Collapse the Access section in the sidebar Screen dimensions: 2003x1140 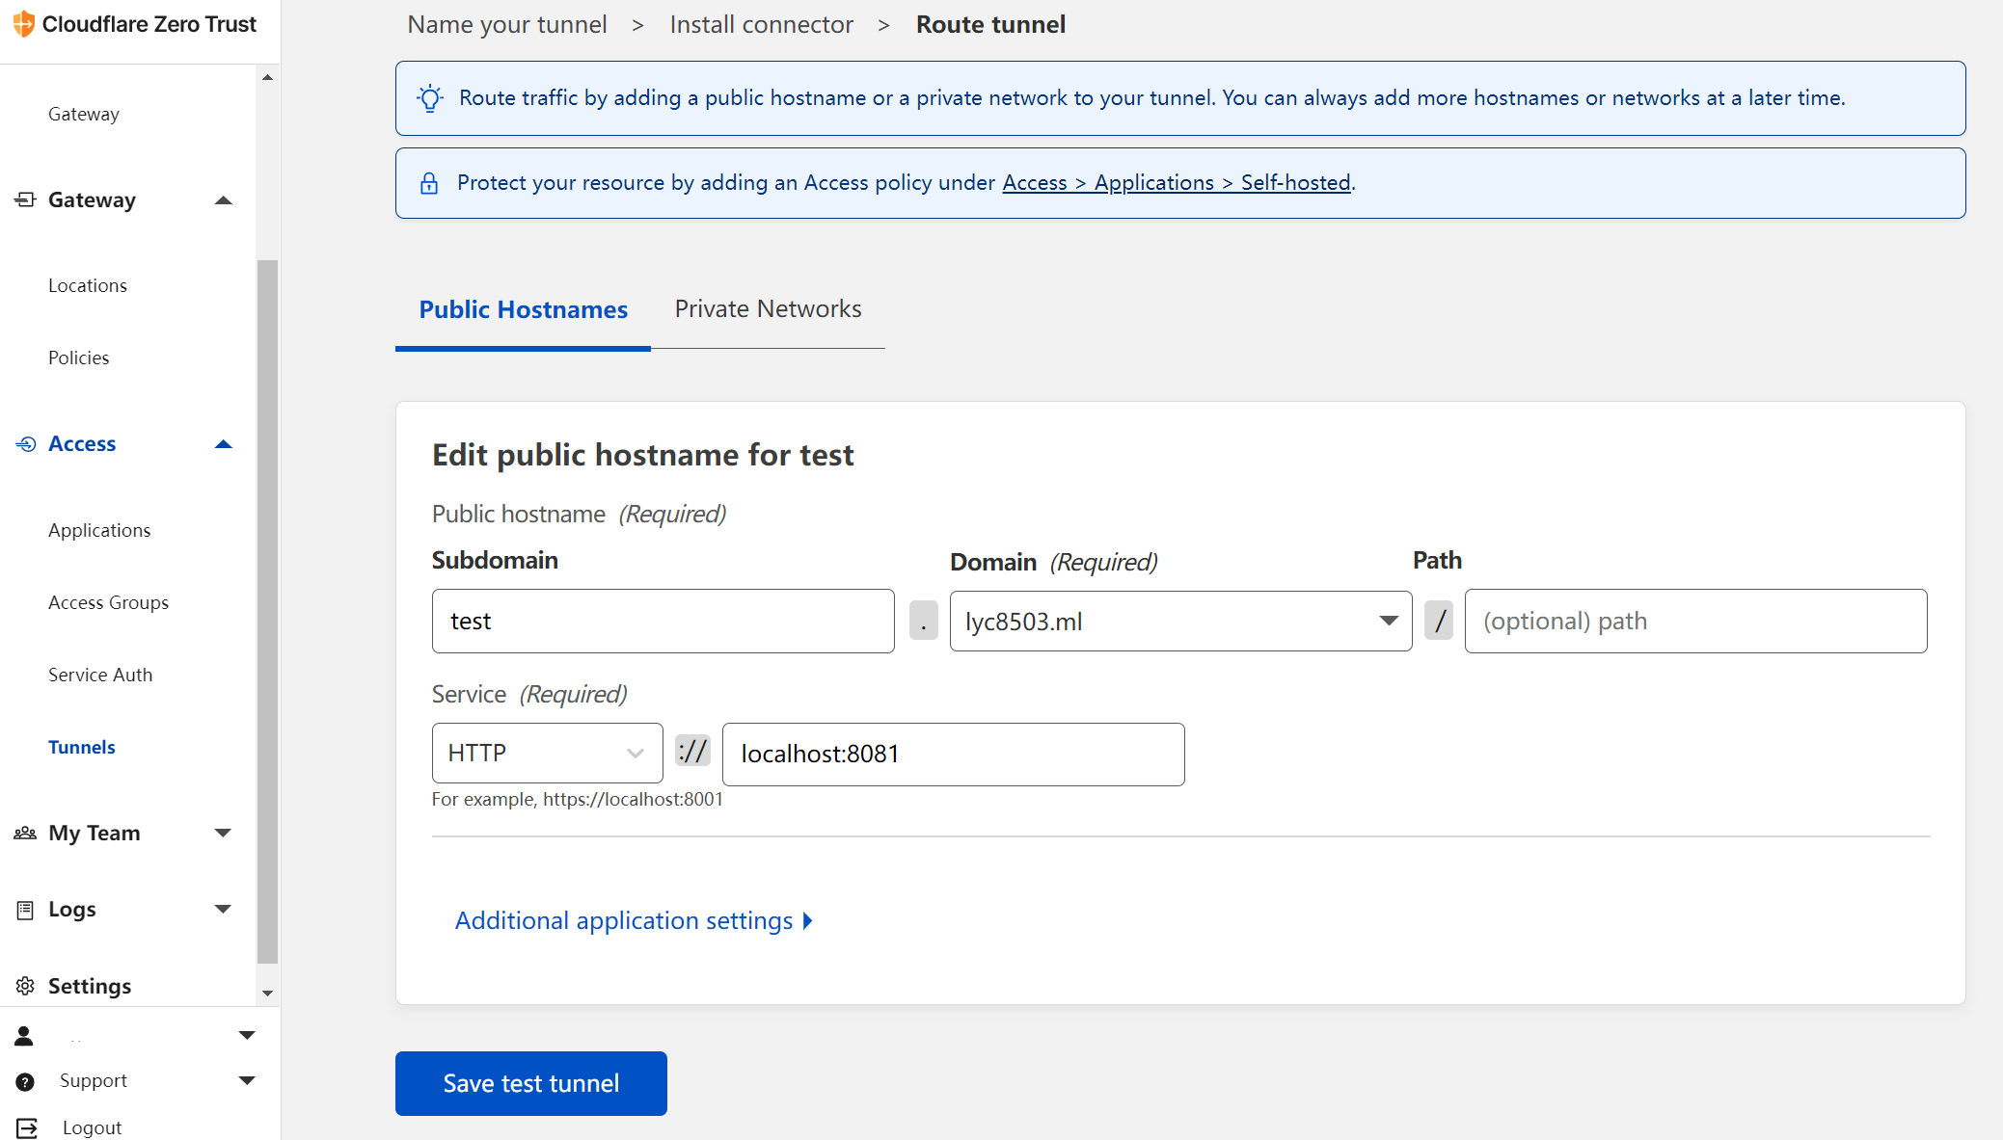tap(224, 443)
